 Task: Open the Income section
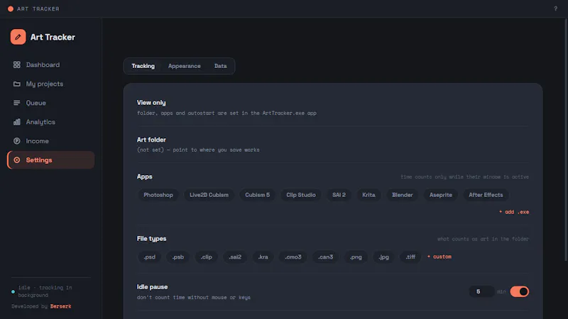50,141
